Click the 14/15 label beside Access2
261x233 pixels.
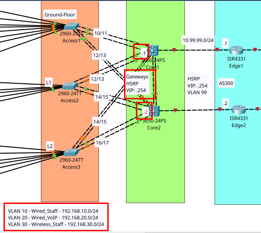click(x=102, y=97)
